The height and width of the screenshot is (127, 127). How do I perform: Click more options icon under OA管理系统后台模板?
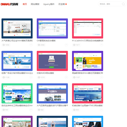pos(66,45)
